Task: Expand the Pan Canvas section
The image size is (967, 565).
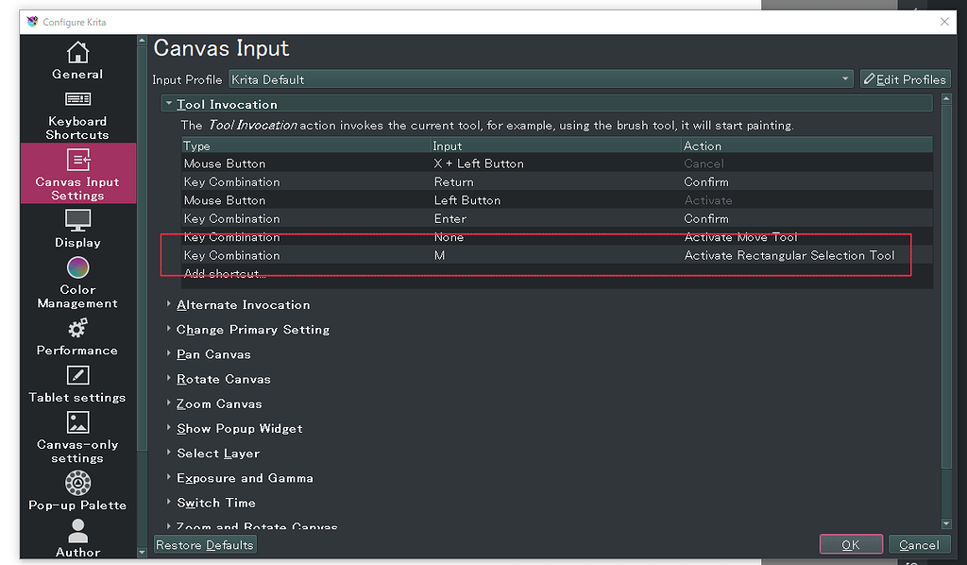Action: (168, 353)
